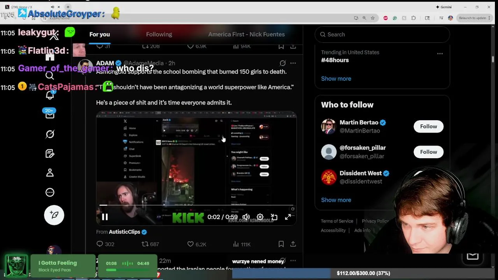
Task: Mute the video volume
Action: click(246, 217)
